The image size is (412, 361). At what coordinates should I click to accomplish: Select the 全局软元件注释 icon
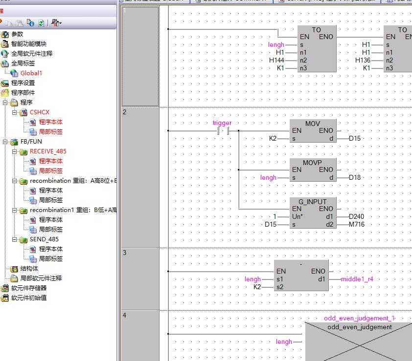pyautogui.click(x=5, y=54)
